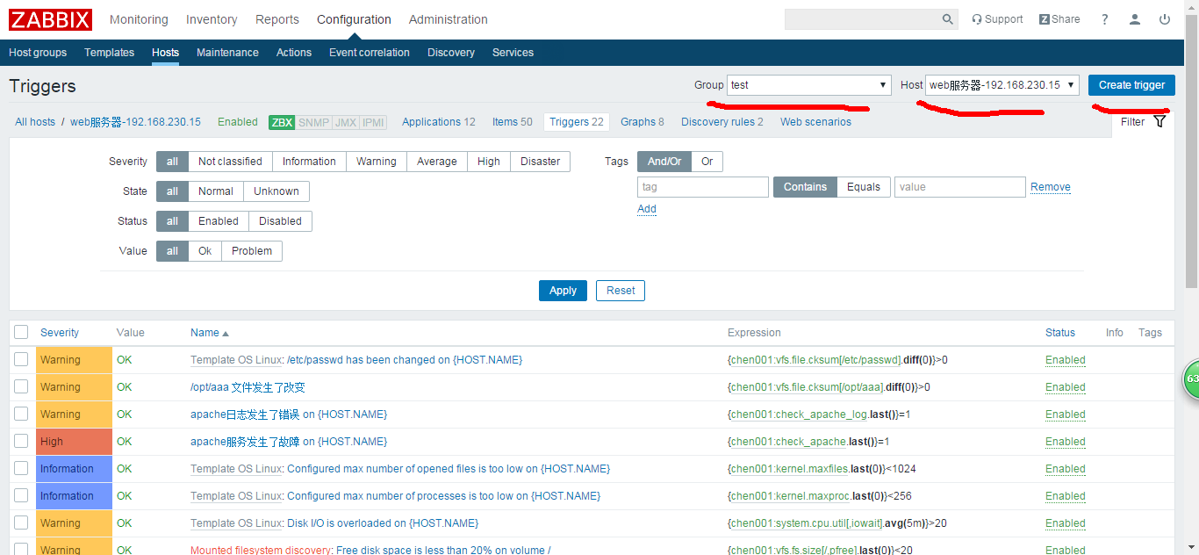Click the ZBX availability badge
The height and width of the screenshot is (555, 1199).
282,122
